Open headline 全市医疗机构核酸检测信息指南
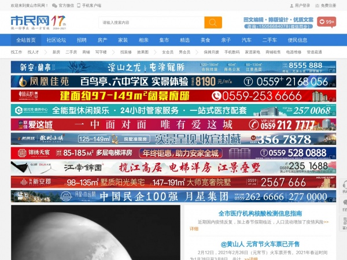The width and height of the screenshot is (347, 260). (x=260, y=214)
